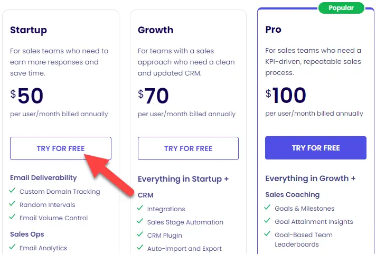Select the checkmark next to Sales Stage Automation
376x254 pixels.
coord(140,222)
